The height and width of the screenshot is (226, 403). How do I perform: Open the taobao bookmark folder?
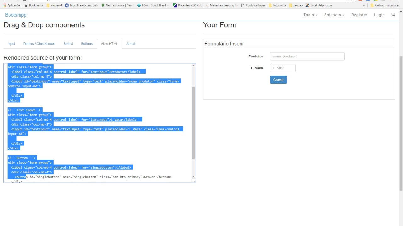pos(296,5)
